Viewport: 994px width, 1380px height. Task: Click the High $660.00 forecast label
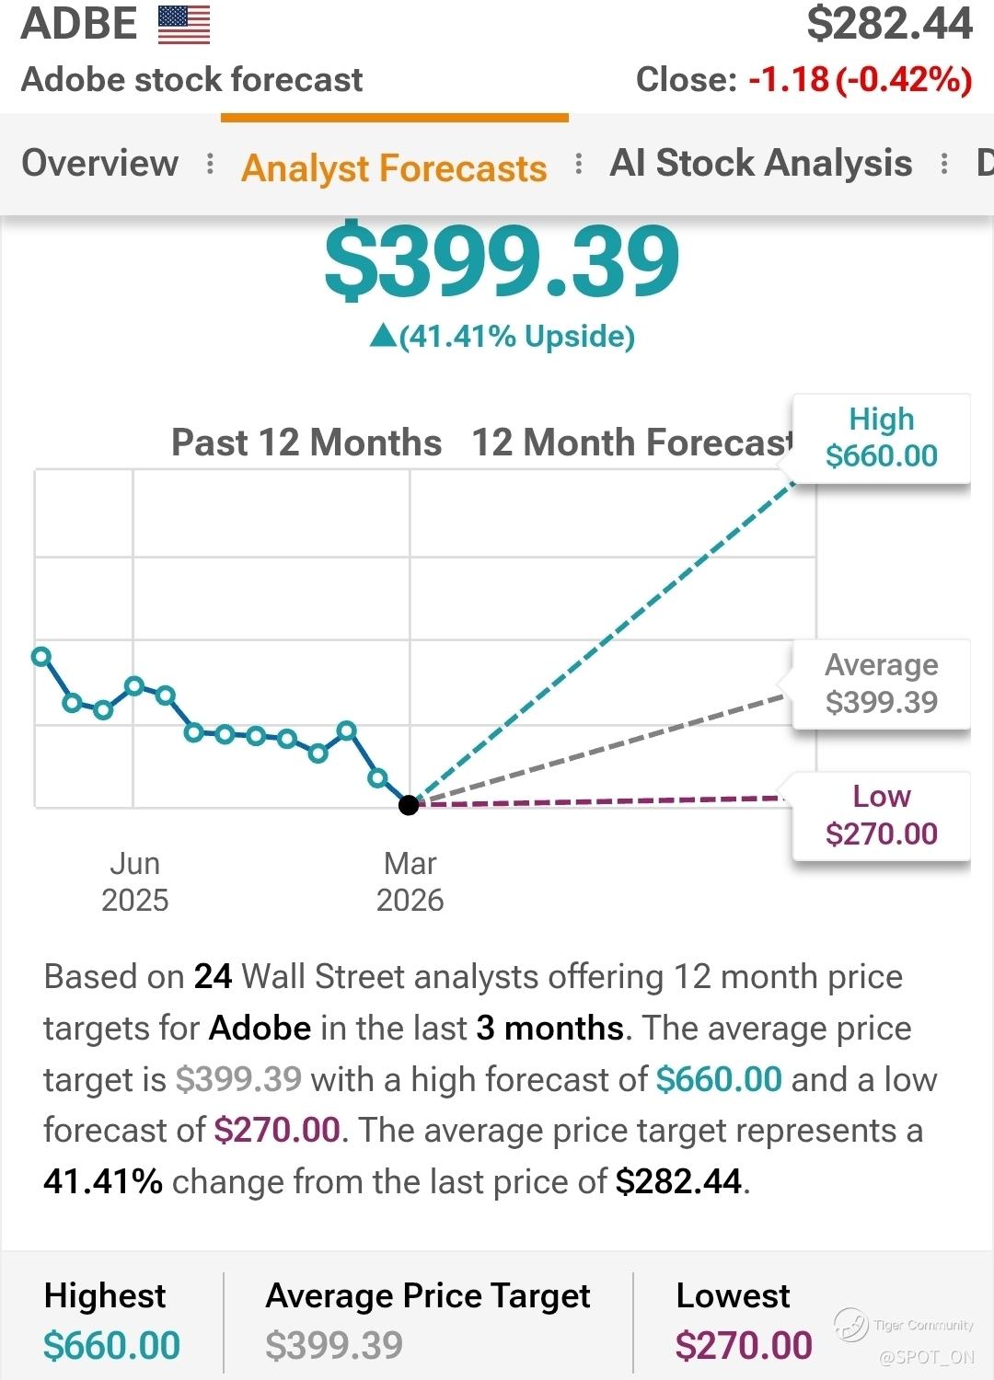pyautogui.click(x=881, y=438)
